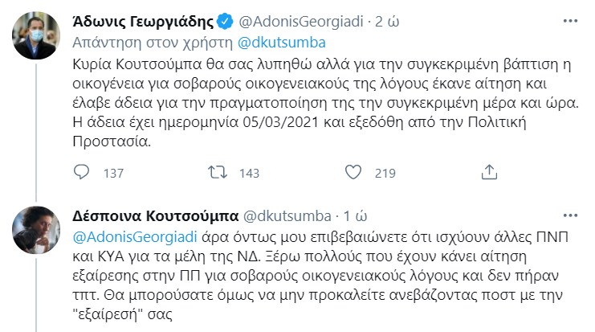
Task: Like the tweet with the heart icon
Action: tap(351, 172)
